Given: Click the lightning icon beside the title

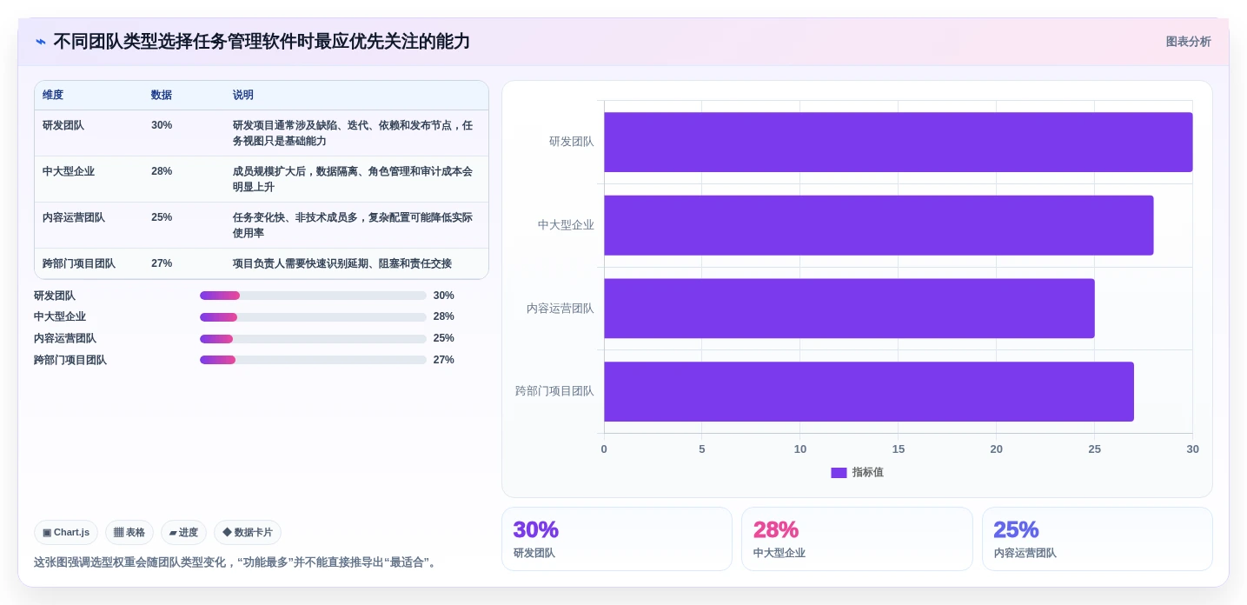Looking at the screenshot, I should click(x=41, y=42).
